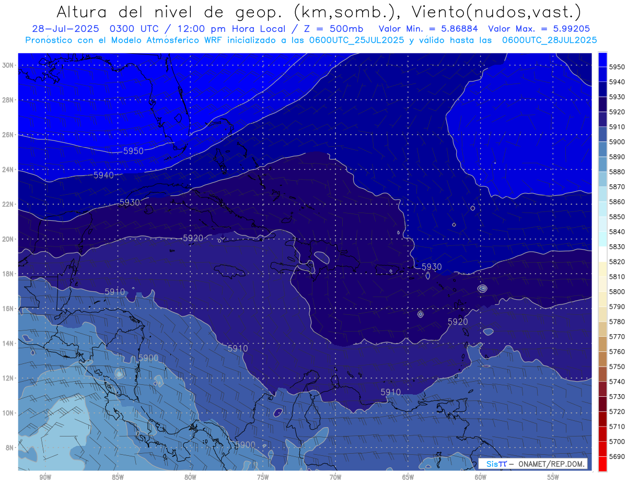Click the '20N' latitude axis label
Image resolution: width=627 pixels, height=484 pixels.
click(x=8, y=239)
